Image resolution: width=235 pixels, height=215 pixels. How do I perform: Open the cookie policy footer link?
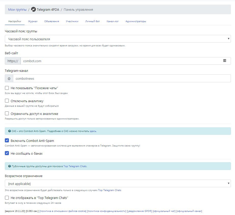click(63, 211)
